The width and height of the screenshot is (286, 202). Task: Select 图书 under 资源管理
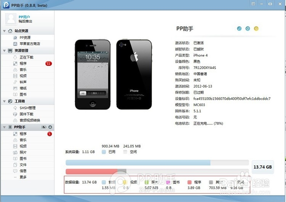(27, 94)
